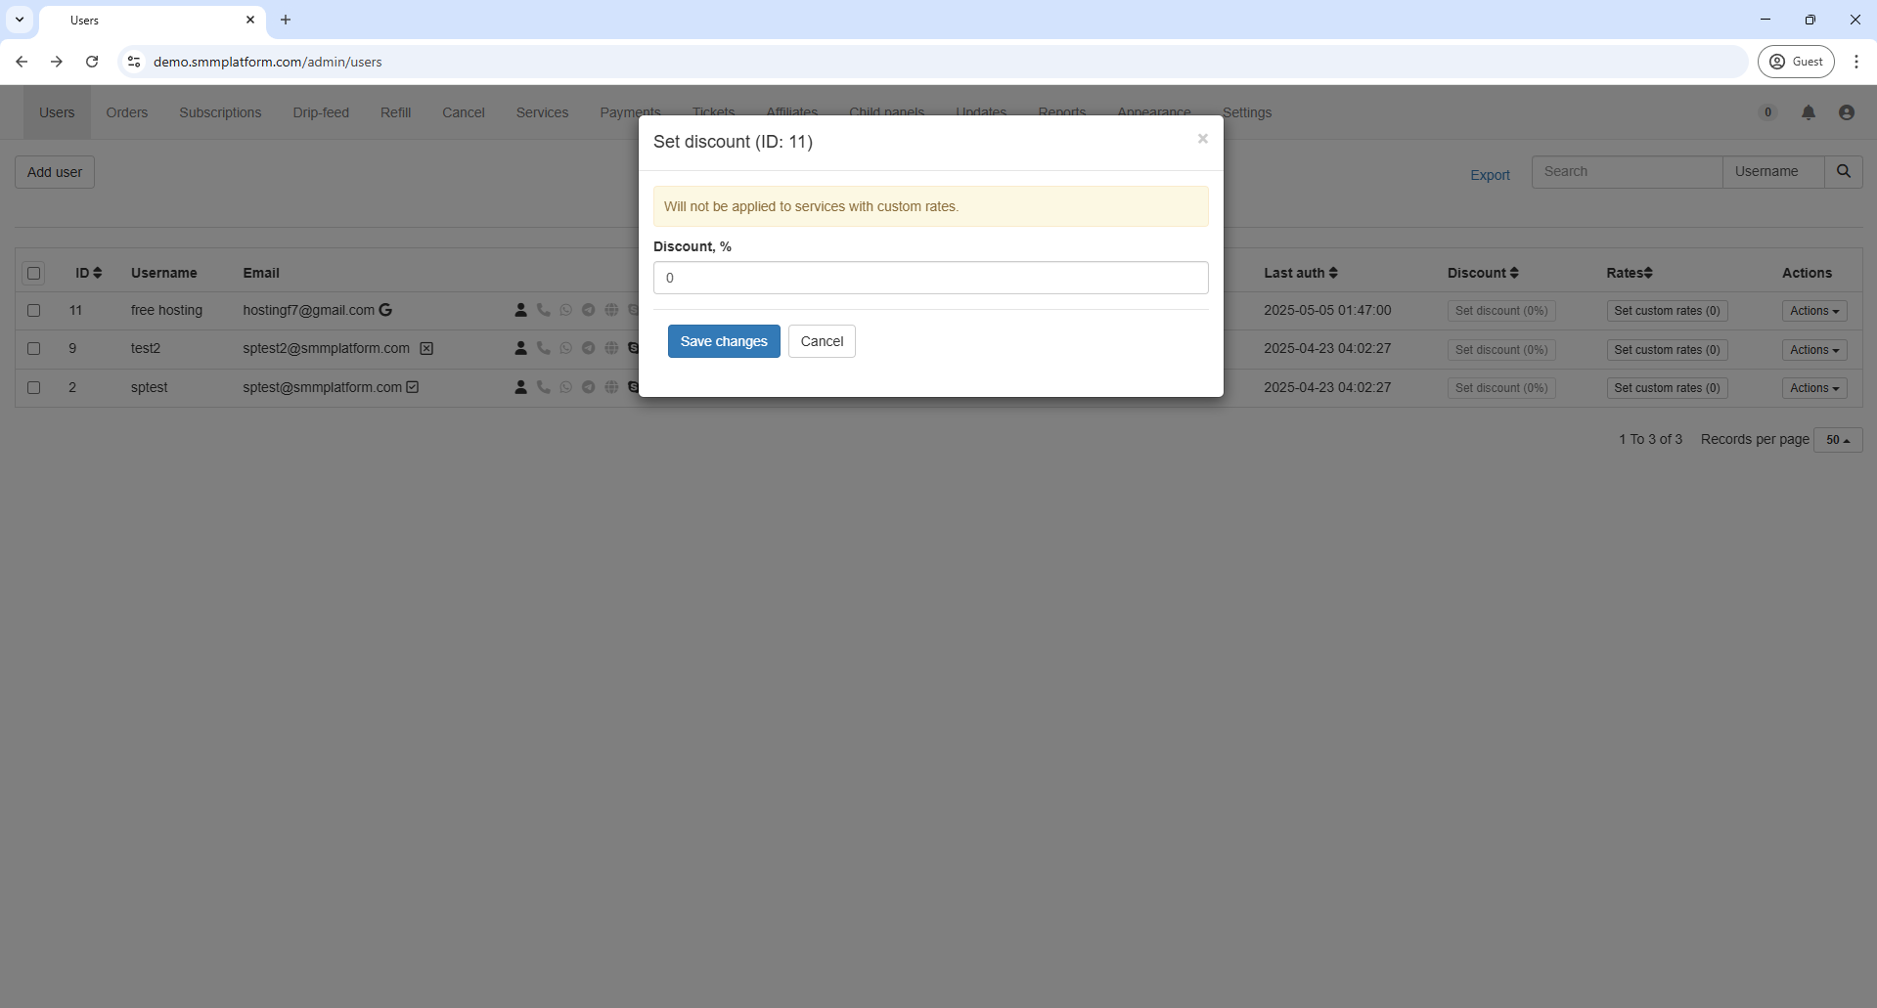Tick the checkbox for user free hosting
Screen dimensions: 1877x1008
point(34,310)
